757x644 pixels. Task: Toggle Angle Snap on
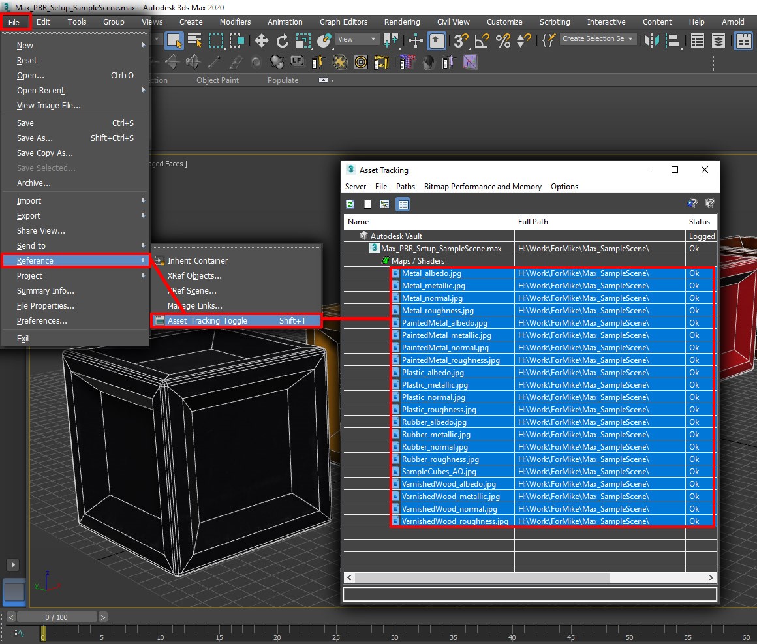point(482,39)
